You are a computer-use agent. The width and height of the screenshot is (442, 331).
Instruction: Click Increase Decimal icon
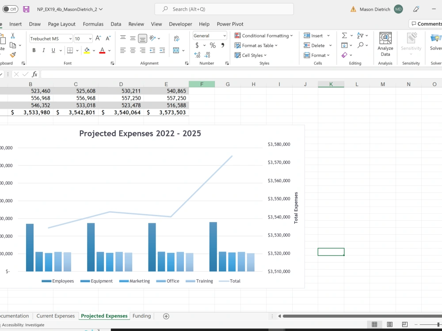[197, 55]
